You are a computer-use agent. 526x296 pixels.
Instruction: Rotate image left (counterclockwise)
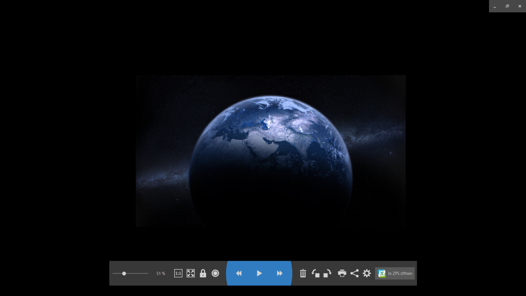click(x=316, y=273)
